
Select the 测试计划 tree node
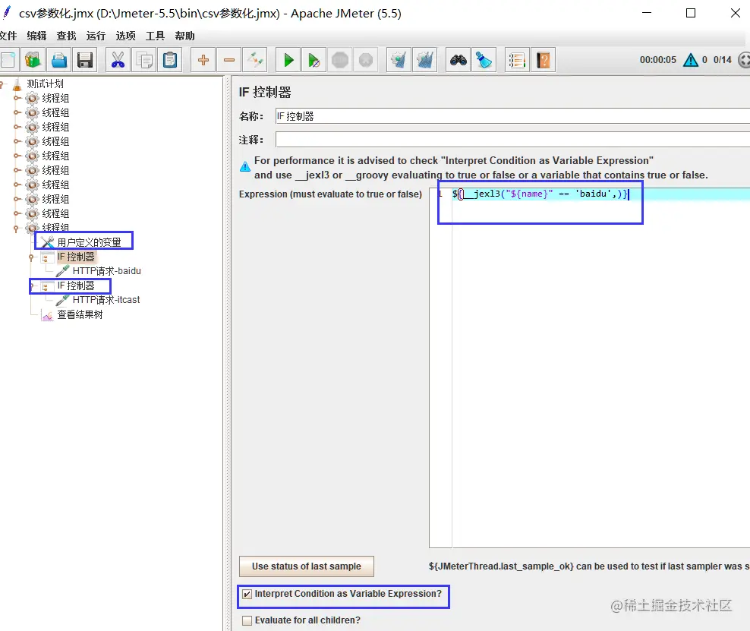pos(45,84)
